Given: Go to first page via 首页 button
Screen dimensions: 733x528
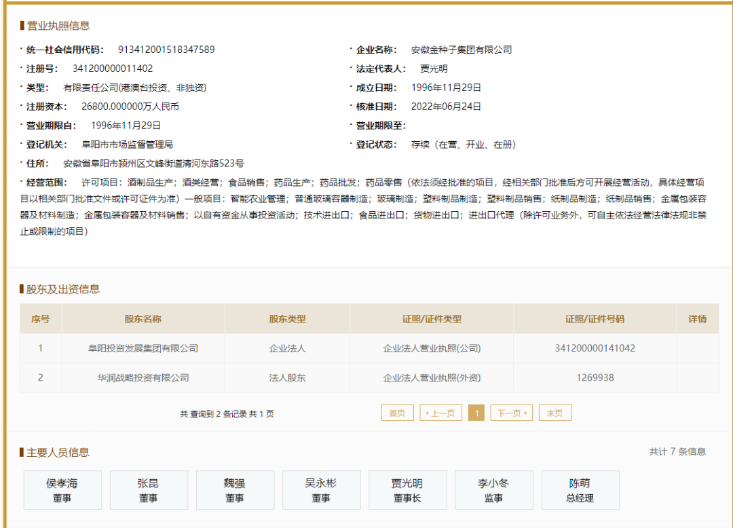Looking at the screenshot, I should pos(397,413).
